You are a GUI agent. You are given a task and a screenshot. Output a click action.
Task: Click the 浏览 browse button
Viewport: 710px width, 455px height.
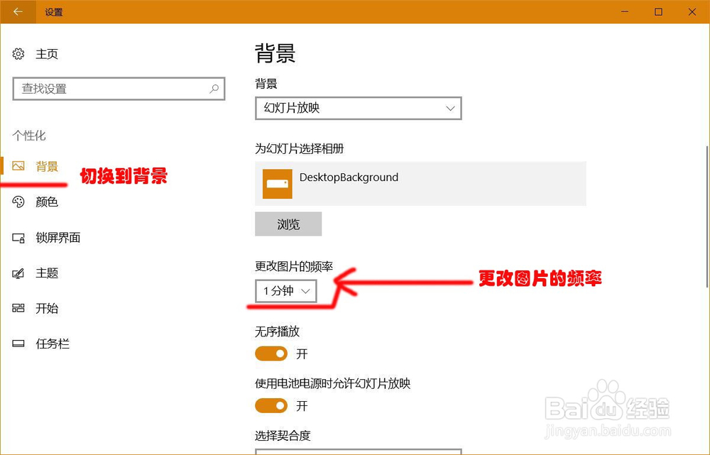coord(288,224)
